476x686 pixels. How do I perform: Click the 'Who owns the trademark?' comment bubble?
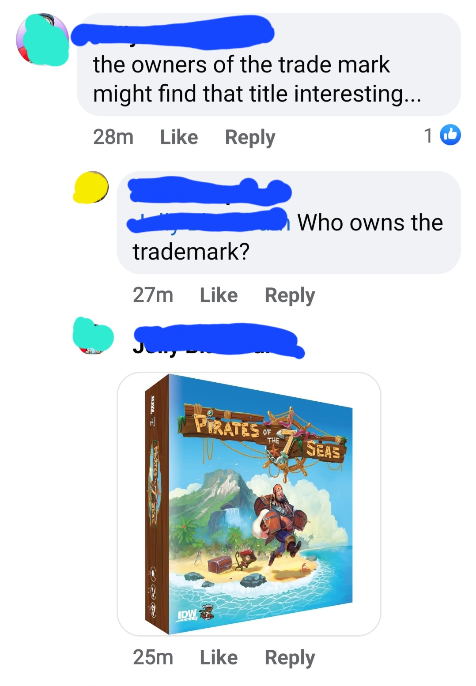[x=289, y=222]
